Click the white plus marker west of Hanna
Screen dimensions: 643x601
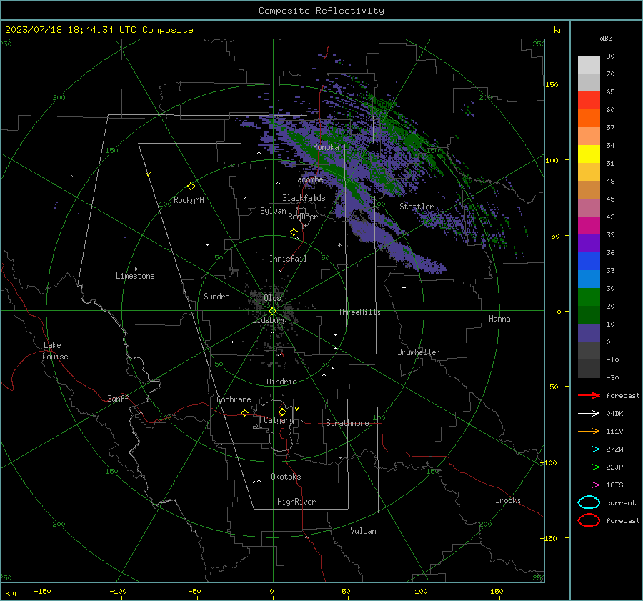(x=404, y=287)
